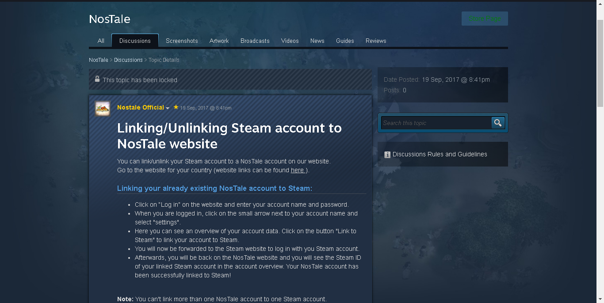Viewport: 604px width, 303px height.
Task: Click the NosTale page title
Action: pos(110,19)
